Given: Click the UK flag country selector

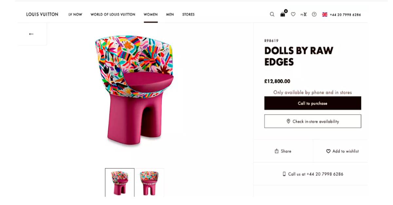Looking at the screenshot, I should tap(325, 14).
